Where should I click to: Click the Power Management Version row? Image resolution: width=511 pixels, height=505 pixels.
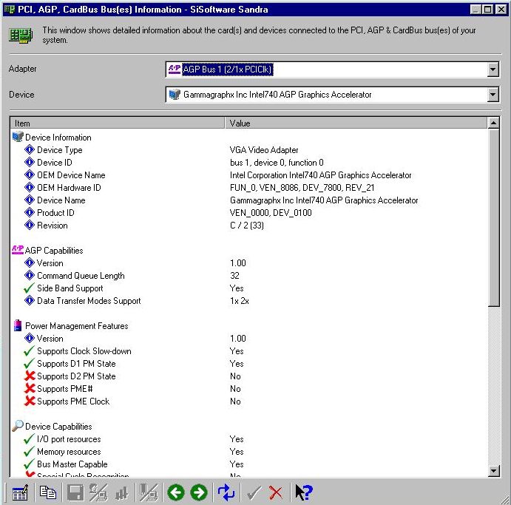[249, 339]
